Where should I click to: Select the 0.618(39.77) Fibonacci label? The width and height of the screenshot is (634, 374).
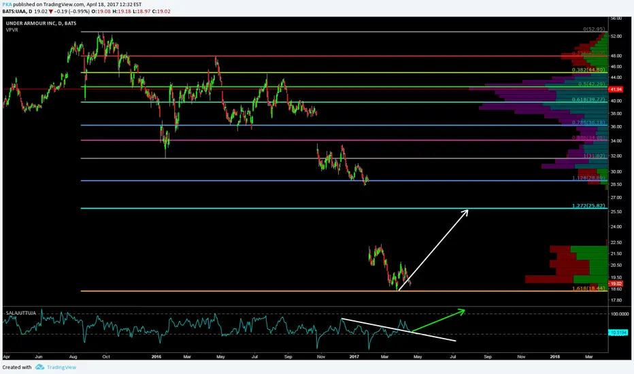click(588, 99)
